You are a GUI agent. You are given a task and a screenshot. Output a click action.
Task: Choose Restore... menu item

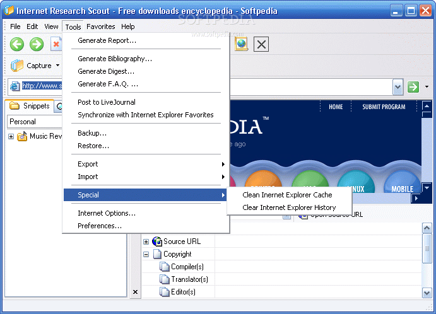click(146, 146)
